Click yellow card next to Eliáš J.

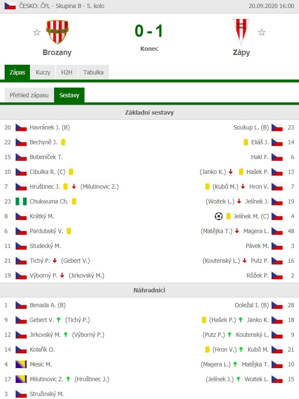[x=246, y=142]
